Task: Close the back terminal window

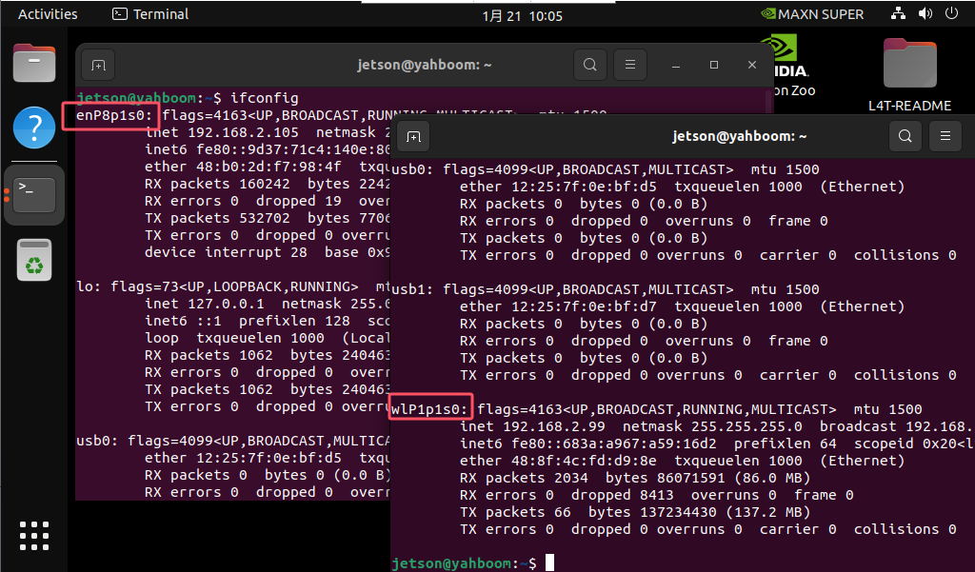Action: (752, 65)
